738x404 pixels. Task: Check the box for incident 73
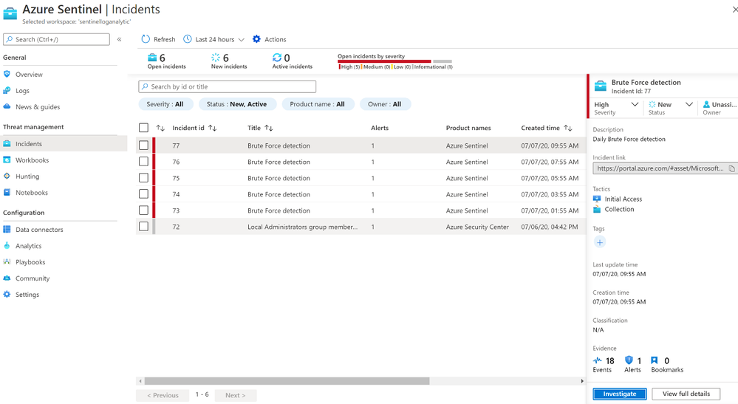(x=143, y=210)
